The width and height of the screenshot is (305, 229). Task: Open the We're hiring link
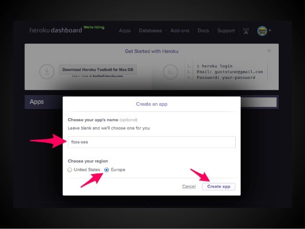coord(94,27)
